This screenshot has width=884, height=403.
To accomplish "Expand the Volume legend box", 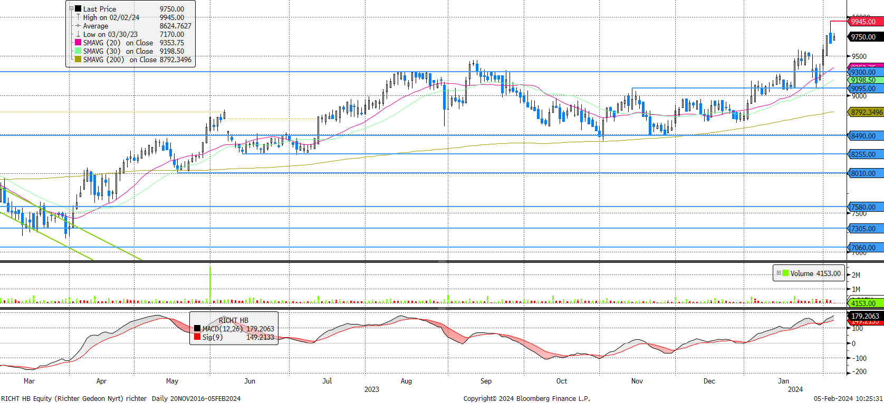I will pyautogui.click(x=779, y=273).
